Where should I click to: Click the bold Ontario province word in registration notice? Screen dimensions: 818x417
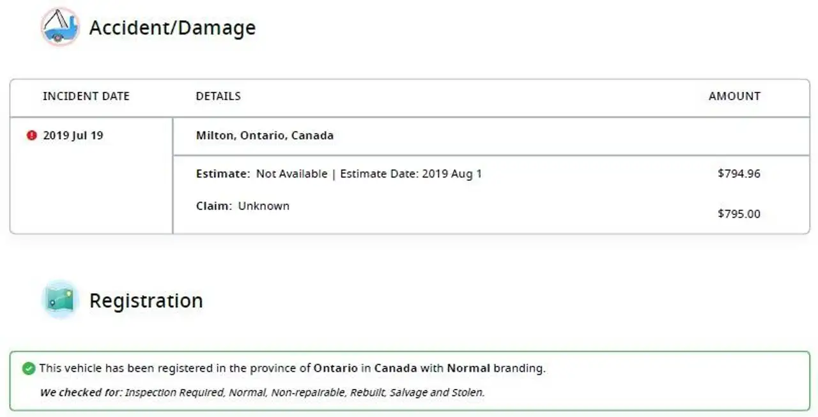tap(335, 368)
